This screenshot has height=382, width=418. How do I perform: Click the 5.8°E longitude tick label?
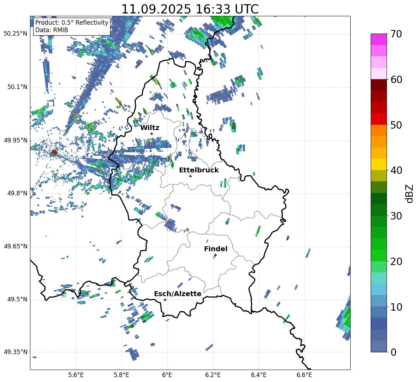point(121,375)
